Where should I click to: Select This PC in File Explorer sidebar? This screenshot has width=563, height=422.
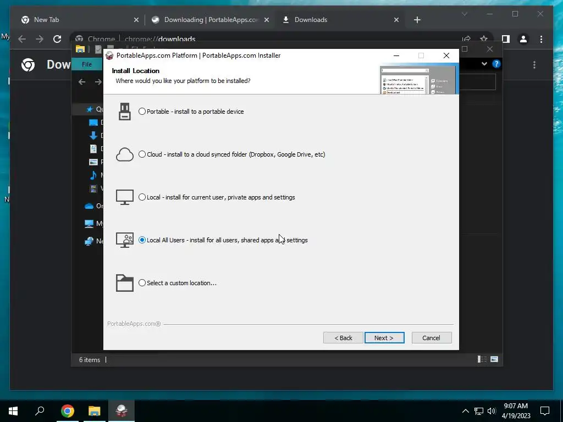point(89,224)
